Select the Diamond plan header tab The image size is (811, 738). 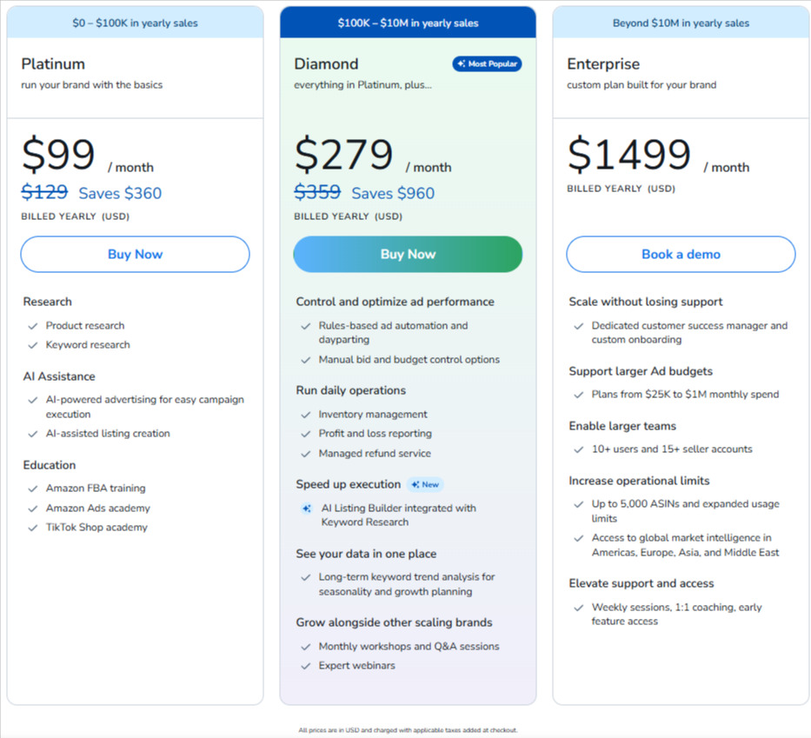tap(407, 23)
